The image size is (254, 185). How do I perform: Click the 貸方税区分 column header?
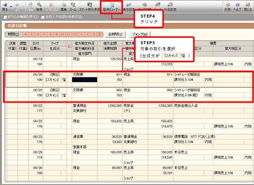pos(233,49)
